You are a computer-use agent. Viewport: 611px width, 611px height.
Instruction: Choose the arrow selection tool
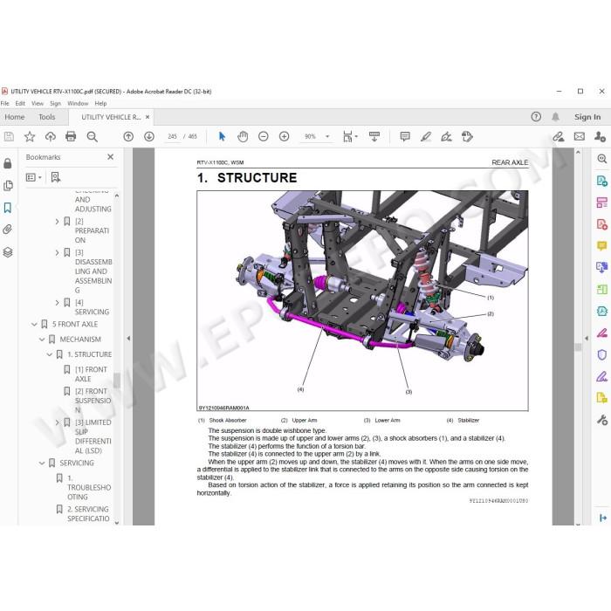pos(222,136)
